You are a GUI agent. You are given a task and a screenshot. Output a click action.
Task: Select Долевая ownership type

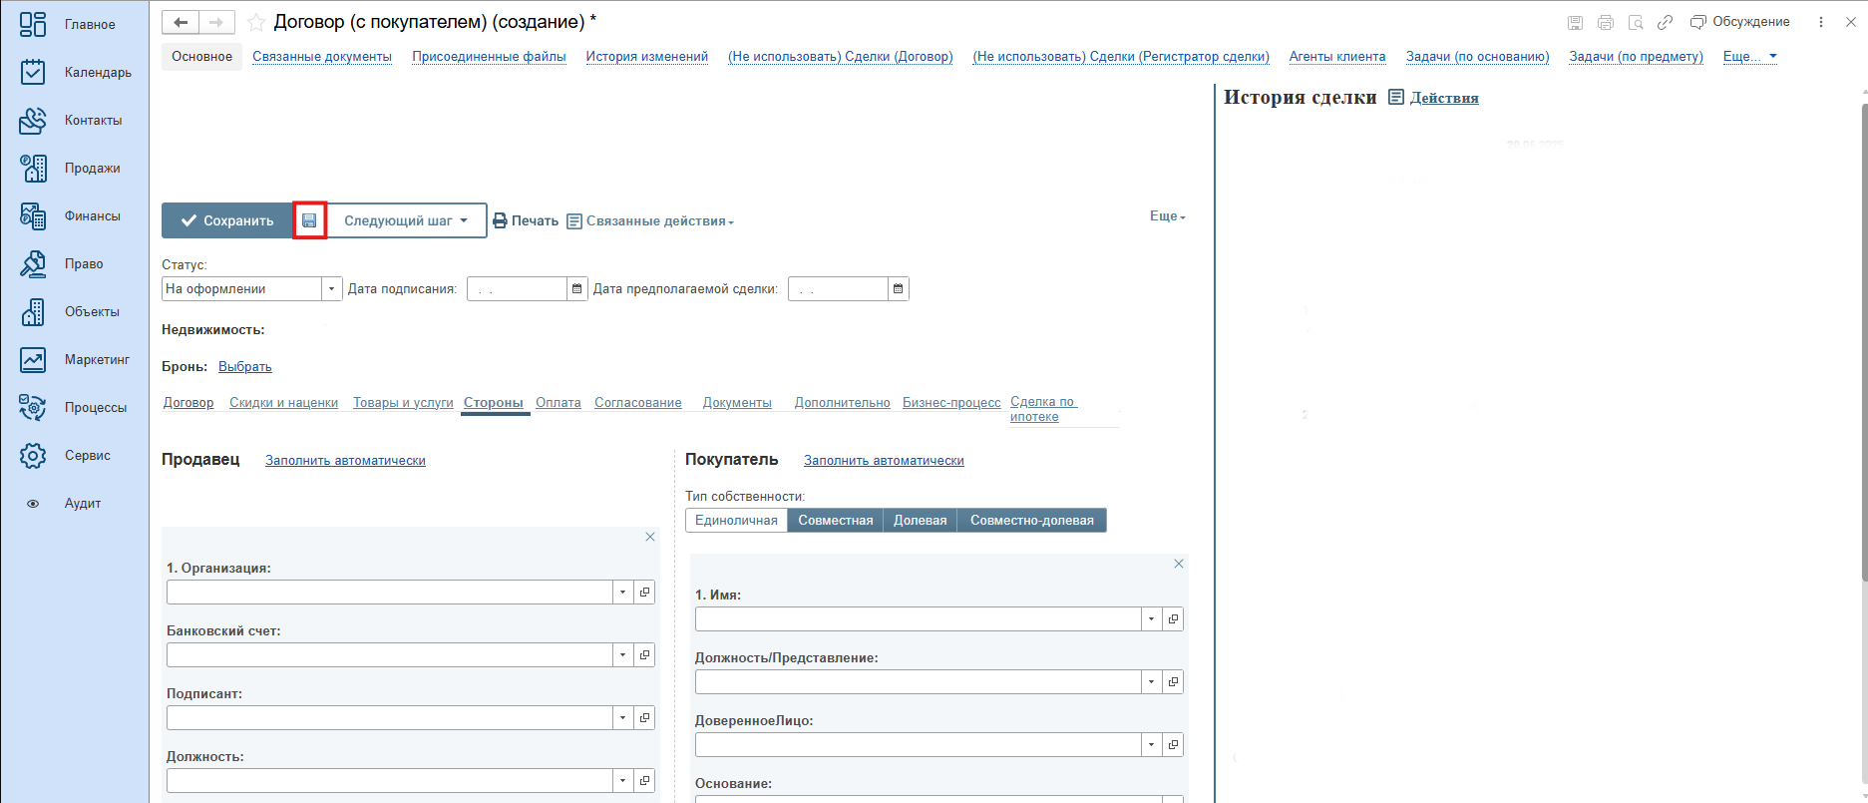pyautogui.click(x=920, y=521)
